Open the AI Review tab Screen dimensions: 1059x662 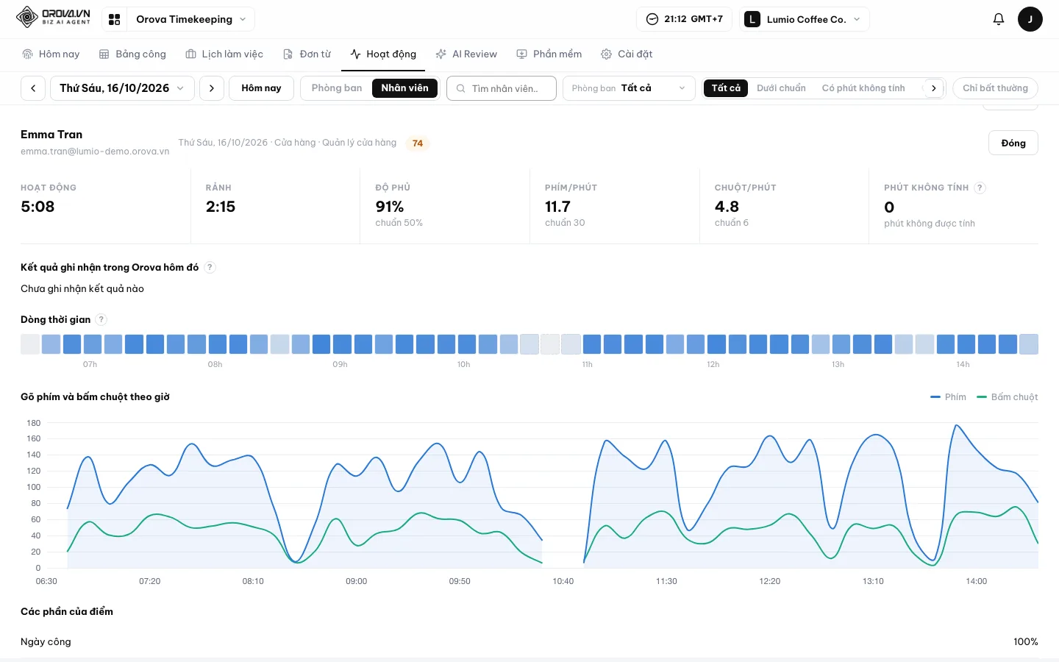click(x=466, y=54)
